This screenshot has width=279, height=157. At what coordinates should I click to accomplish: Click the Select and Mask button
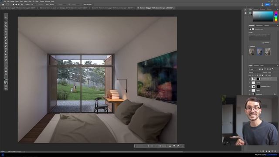87,4
